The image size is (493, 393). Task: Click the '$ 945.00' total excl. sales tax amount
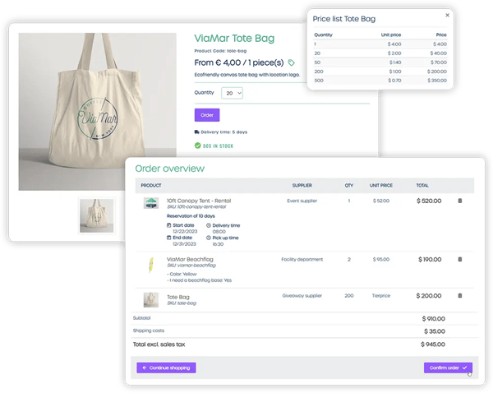tap(433, 344)
